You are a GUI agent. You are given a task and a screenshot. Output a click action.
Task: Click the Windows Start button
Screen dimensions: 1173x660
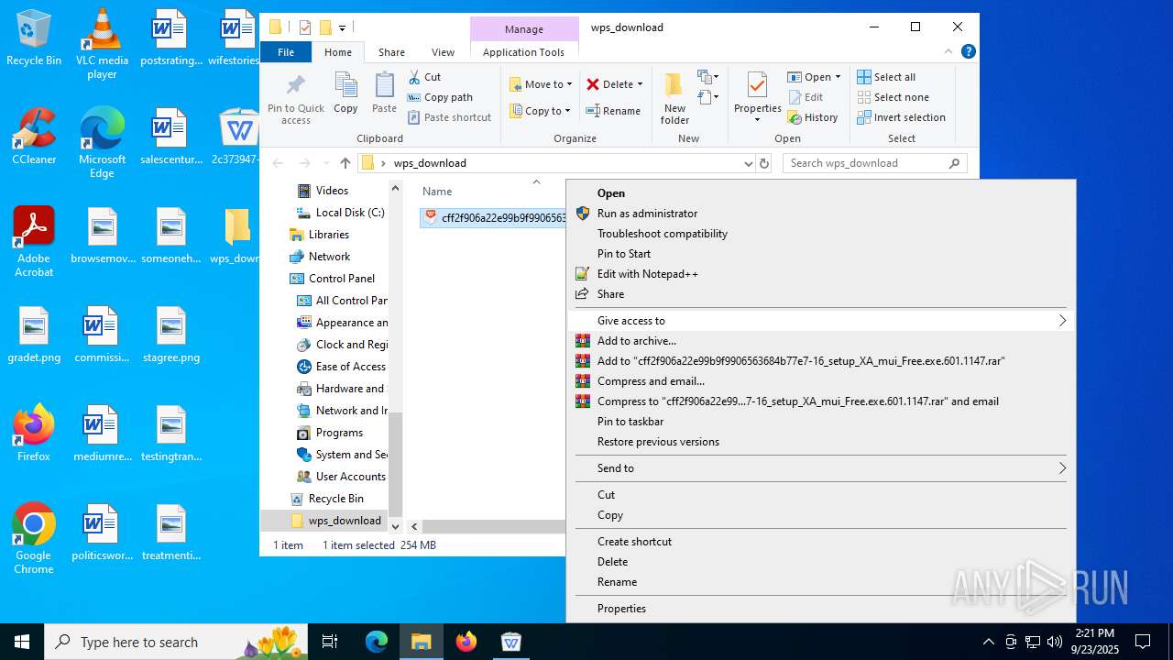pyautogui.click(x=22, y=642)
